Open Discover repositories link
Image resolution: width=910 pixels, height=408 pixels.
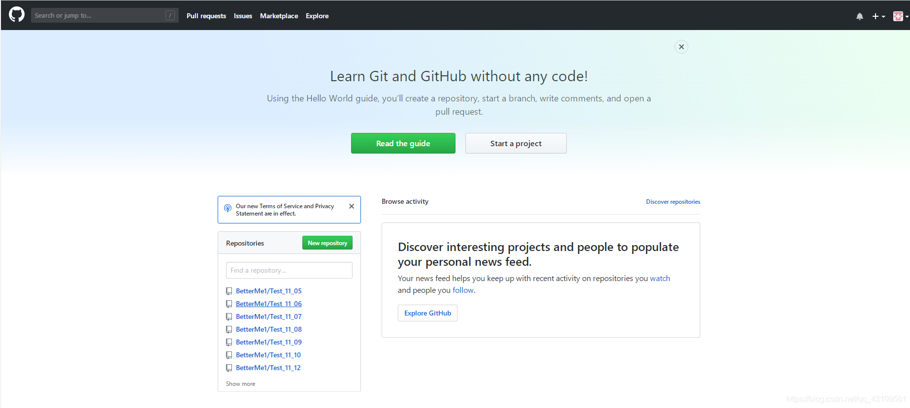(x=673, y=202)
